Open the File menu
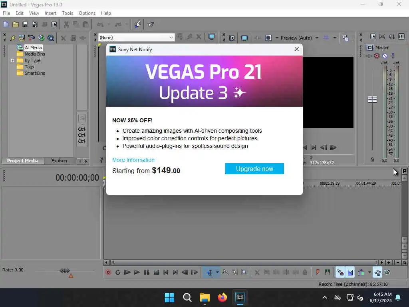Screen dimensions: 409x307 click(6, 13)
